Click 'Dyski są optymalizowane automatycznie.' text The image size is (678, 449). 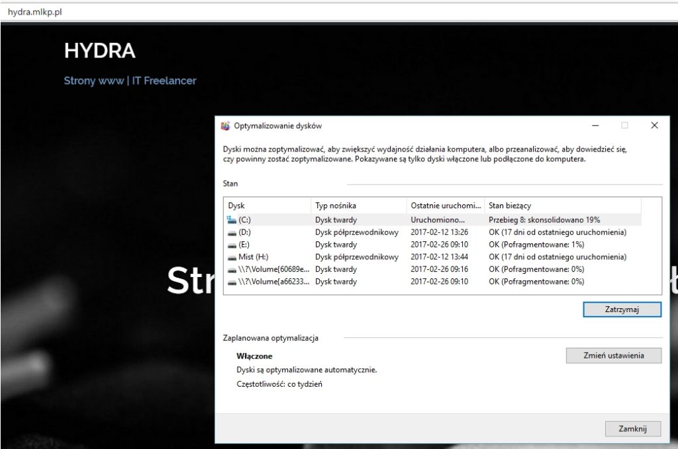coord(307,370)
